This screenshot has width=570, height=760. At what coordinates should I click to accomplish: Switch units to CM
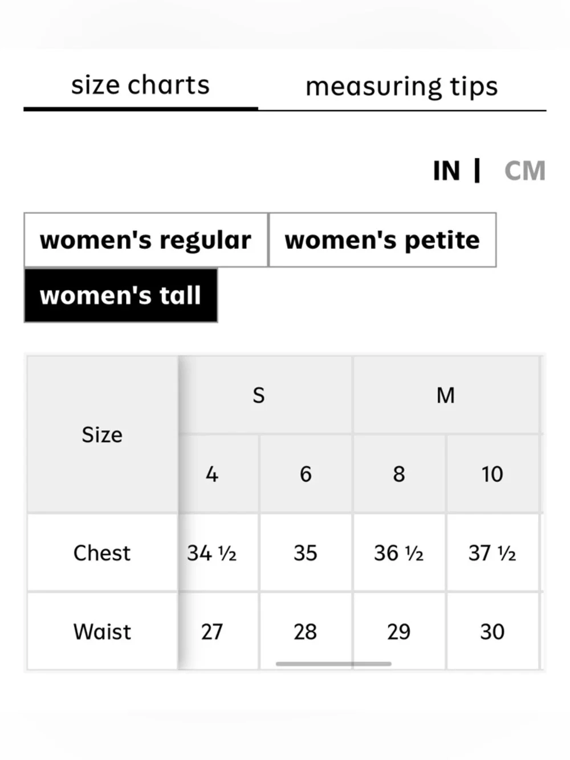[525, 170]
